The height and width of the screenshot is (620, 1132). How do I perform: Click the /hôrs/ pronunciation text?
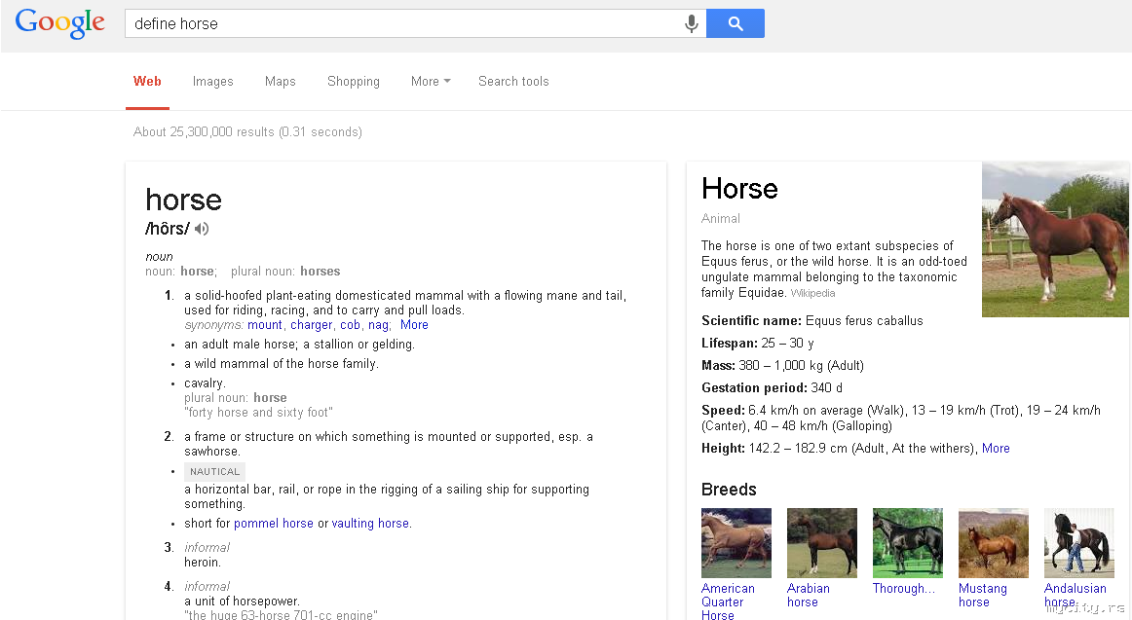tap(167, 229)
